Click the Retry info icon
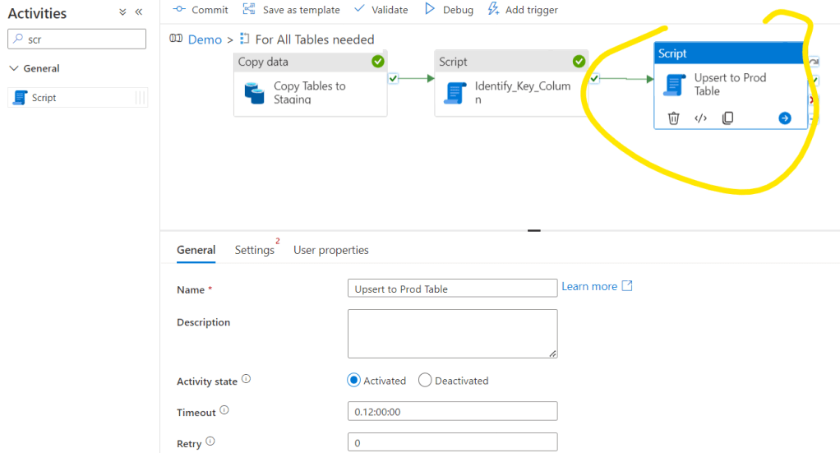 210,442
